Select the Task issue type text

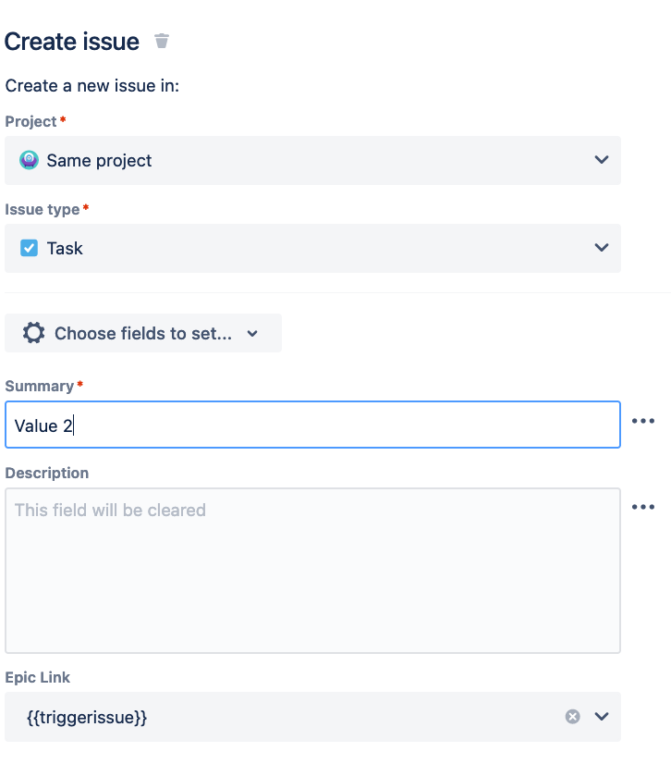[65, 248]
